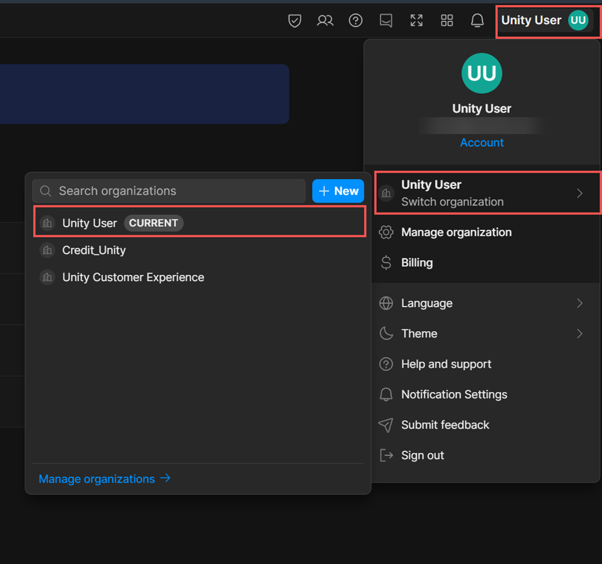Expand the Language submenu

(x=482, y=303)
